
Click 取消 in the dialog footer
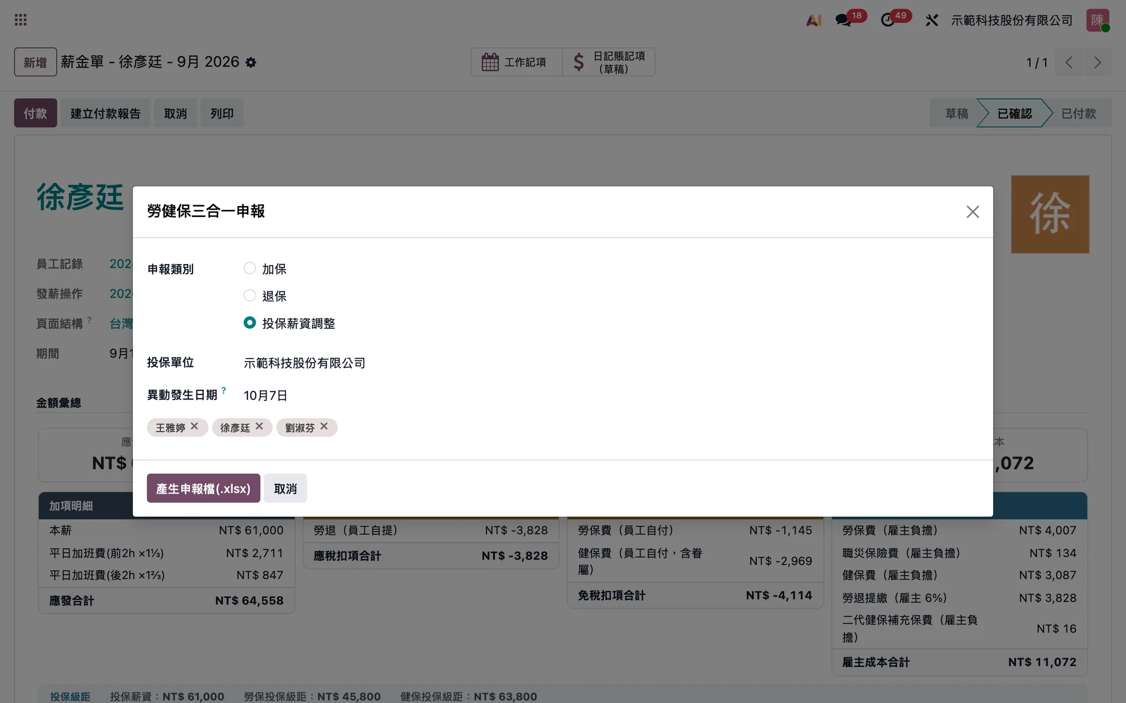click(286, 488)
